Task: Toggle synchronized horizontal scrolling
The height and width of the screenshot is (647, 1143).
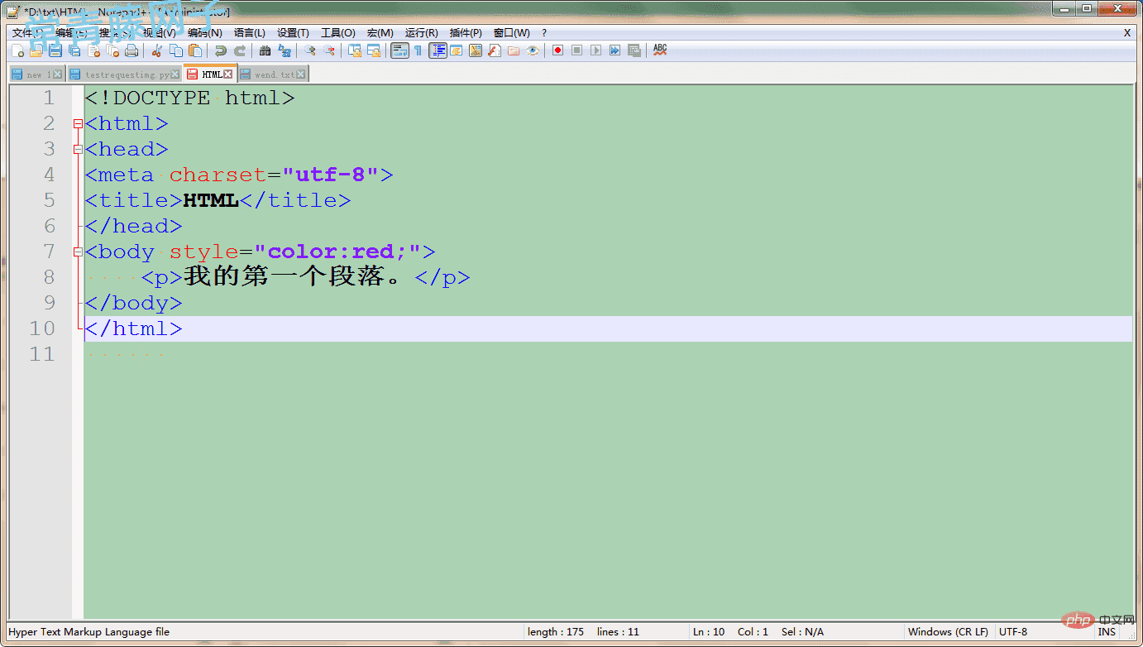Action: tap(373, 50)
